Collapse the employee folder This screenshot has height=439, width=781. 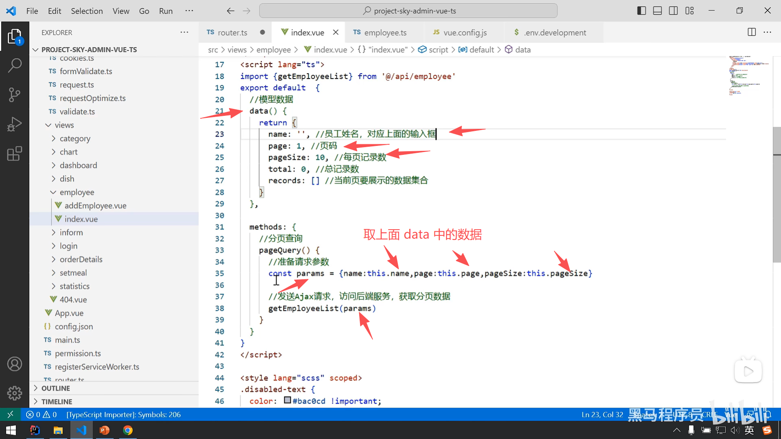click(x=76, y=192)
